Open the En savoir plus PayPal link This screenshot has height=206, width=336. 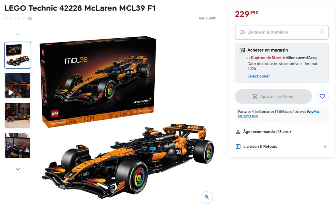pyautogui.click(x=248, y=116)
